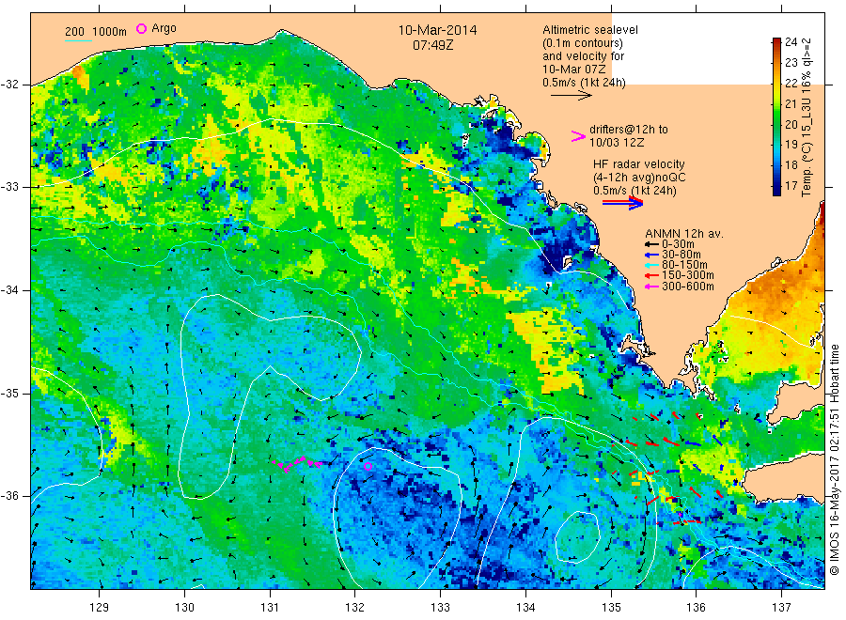
Task: Click longitude label 135
Action: [611, 608]
